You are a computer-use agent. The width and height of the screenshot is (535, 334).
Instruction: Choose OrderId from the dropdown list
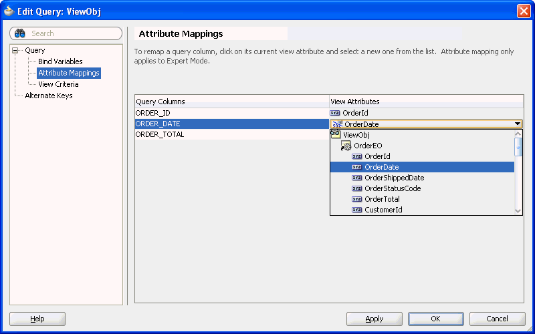pos(377,156)
